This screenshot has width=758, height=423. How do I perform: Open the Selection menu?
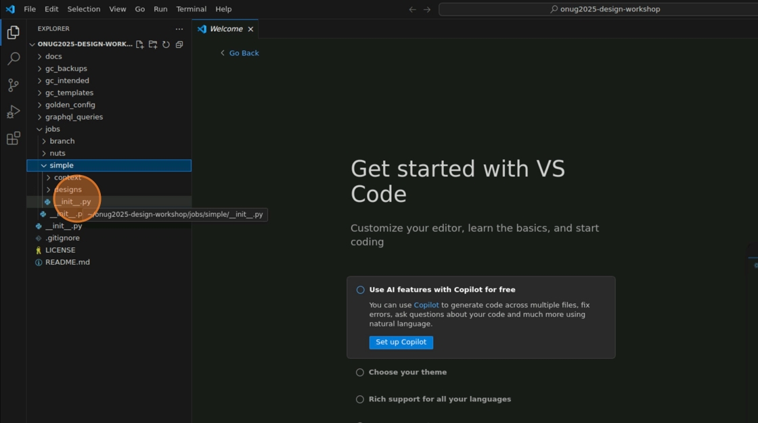(84, 9)
